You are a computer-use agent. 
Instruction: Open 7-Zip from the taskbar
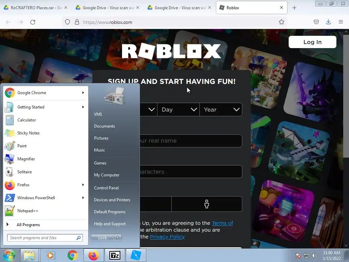tap(115, 255)
